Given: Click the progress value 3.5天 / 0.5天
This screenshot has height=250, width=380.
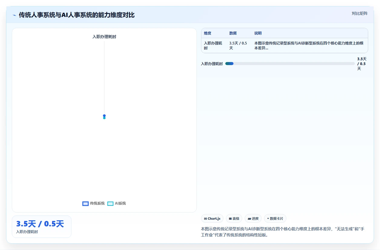Looking at the screenshot, I should point(362,64).
